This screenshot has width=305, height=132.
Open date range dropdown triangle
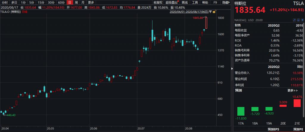(210, 12)
